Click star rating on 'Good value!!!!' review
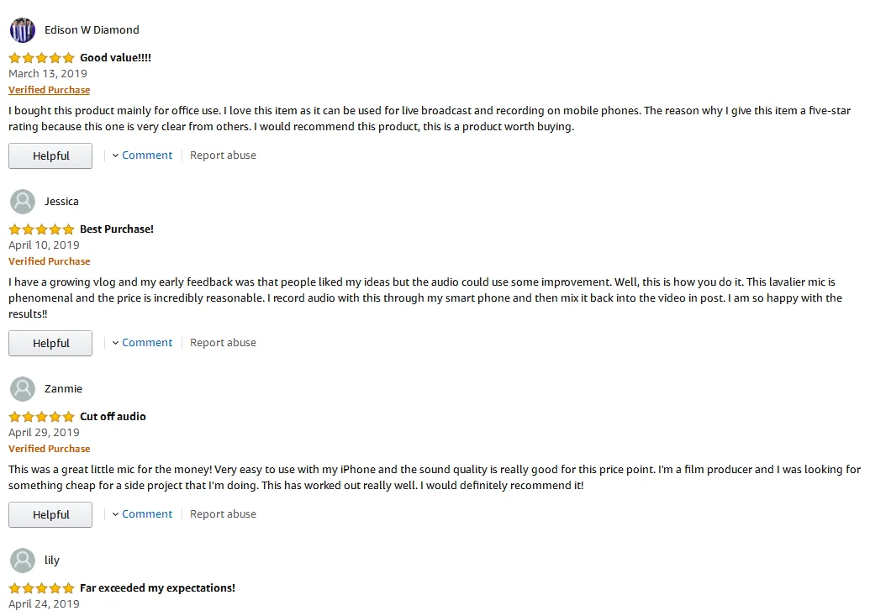This screenshot has height=616, width=891. (x=41, y=58)
